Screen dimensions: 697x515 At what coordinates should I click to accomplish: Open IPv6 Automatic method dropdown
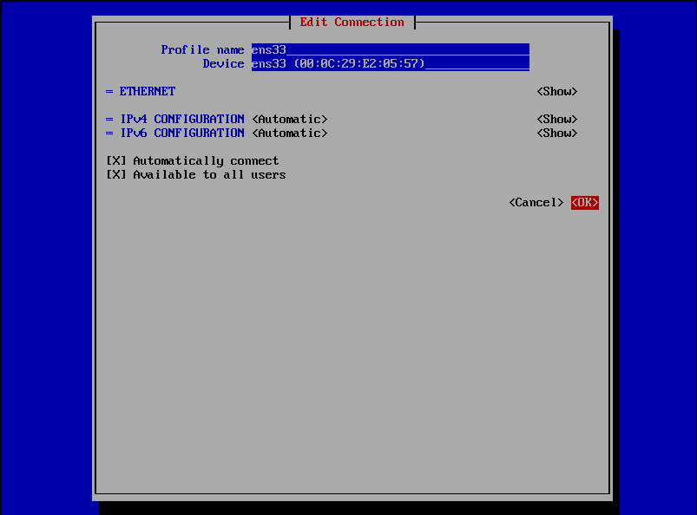290,133
